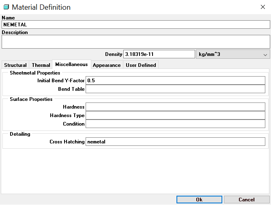Click into the Hardness field

(175, 107)
